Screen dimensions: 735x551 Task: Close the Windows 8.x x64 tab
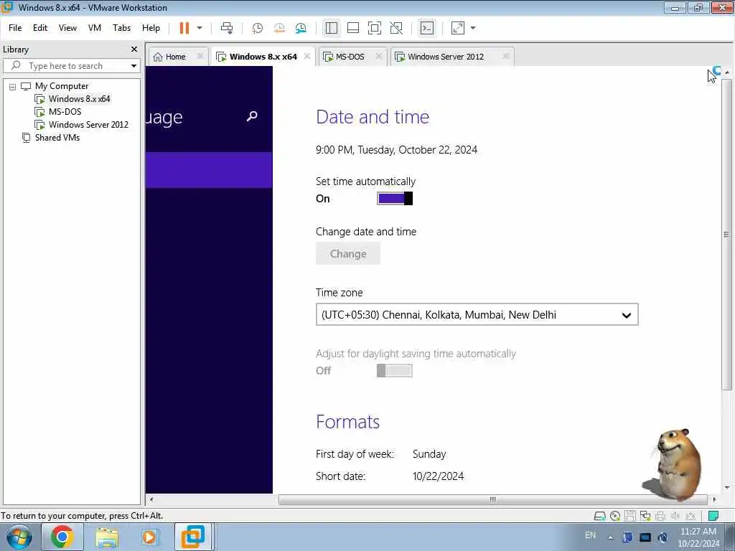[x=307, y=56]
